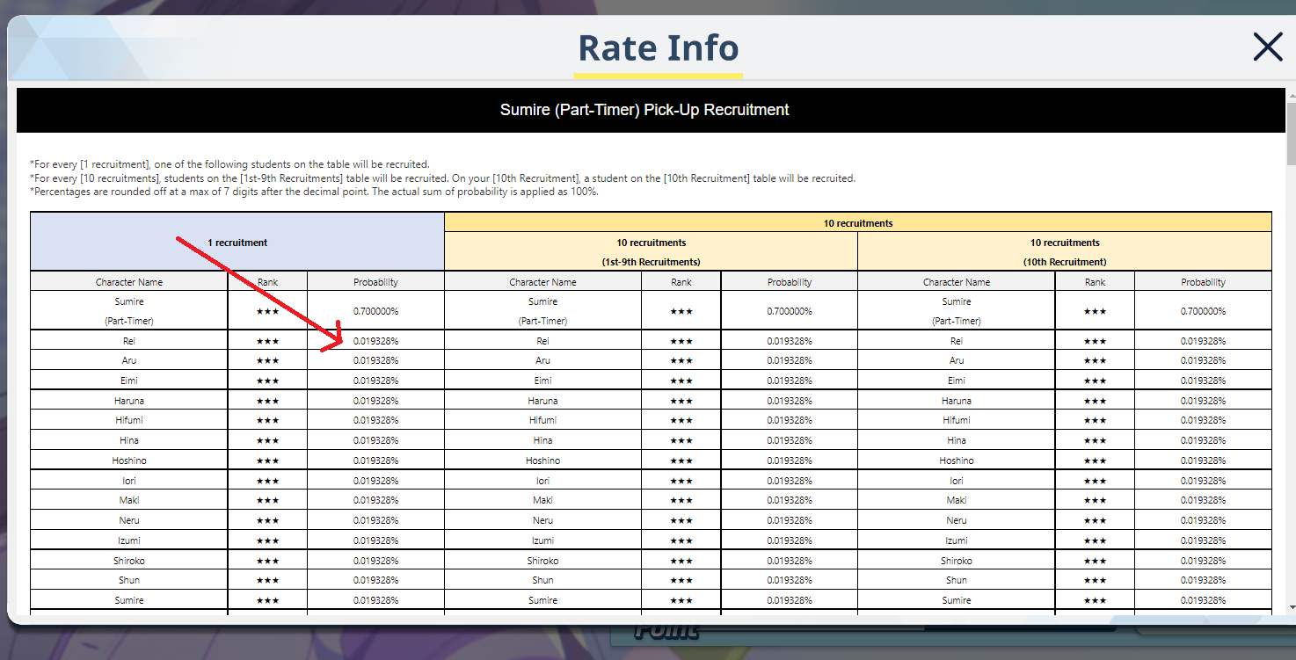
Task: Click Rei's probability in the 1 recruitment table
Action: (375, 341)
